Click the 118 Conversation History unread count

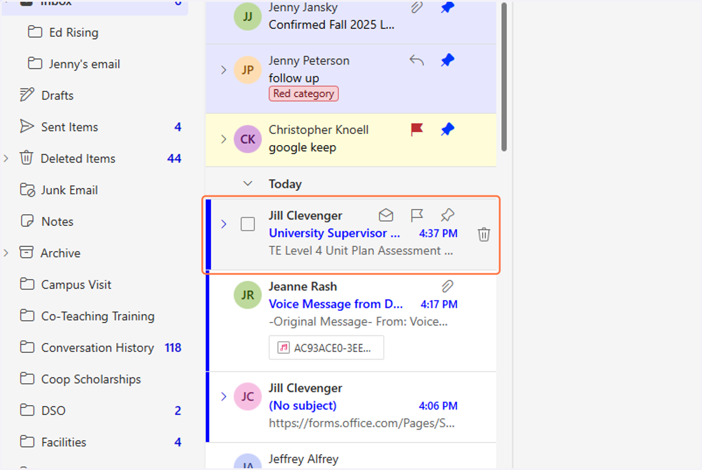173,348
